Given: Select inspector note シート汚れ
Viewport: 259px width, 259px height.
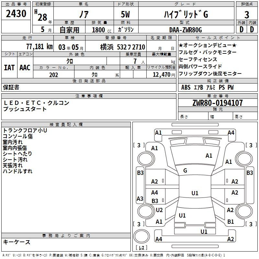Looking at the screenshot, I should pyautogui.click(x=15, y=160).
